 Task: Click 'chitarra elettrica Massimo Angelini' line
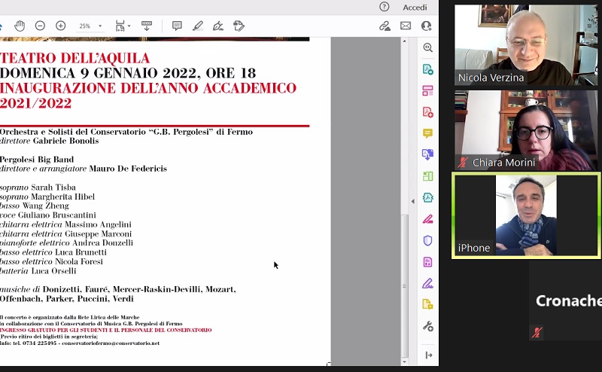(x=65, y=224)
